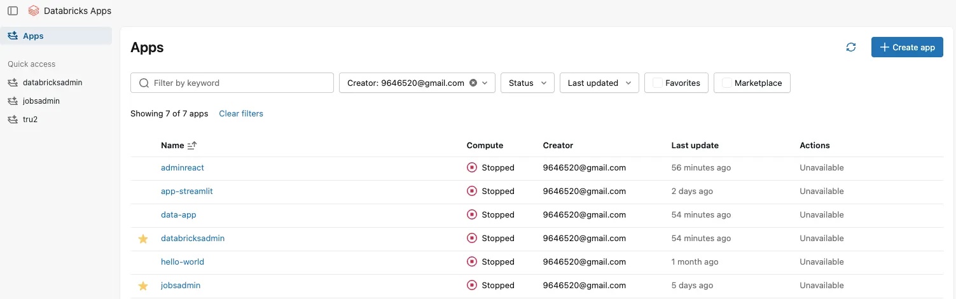Click the Databricks logo icon
Image resolution: width=956 pixels, height=299 pixels.
(34, 11)
